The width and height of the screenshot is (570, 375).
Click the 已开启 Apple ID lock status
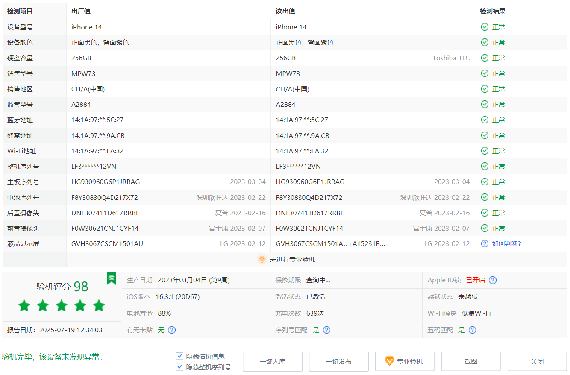(475, 280)
